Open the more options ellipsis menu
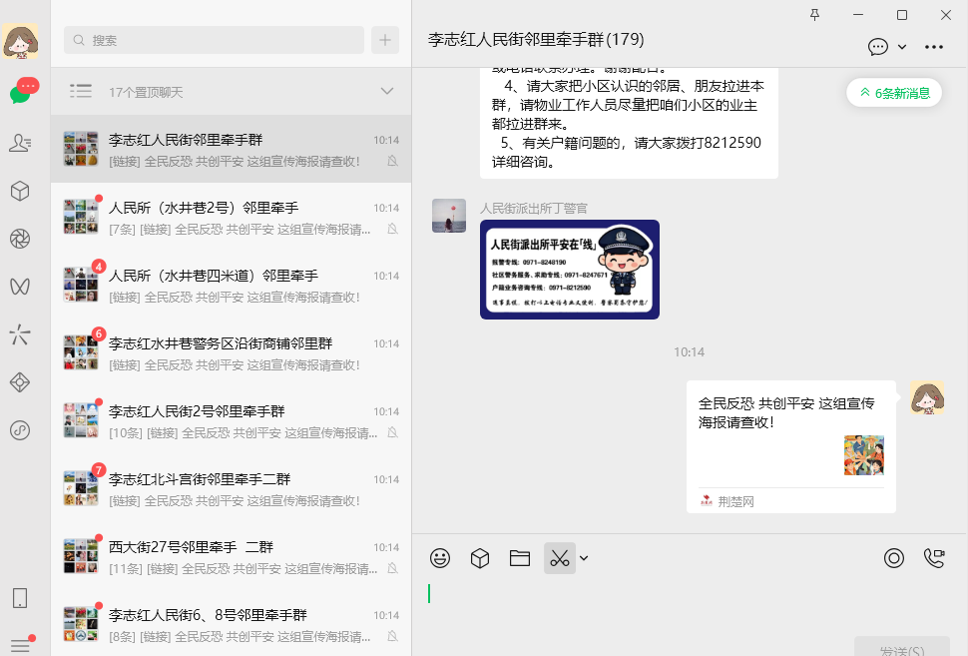The width and height of the screenshot is (968, 656). [934, 46]
